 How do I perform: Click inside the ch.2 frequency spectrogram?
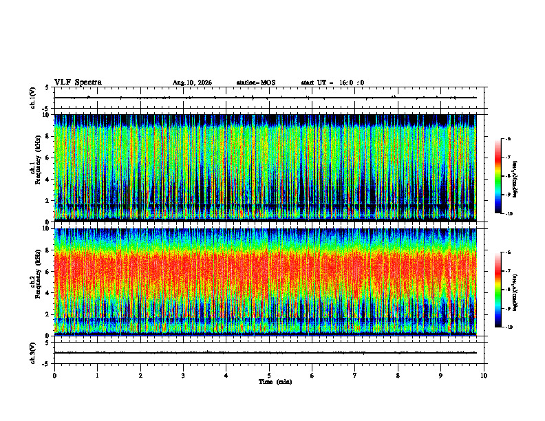[265, 282]
